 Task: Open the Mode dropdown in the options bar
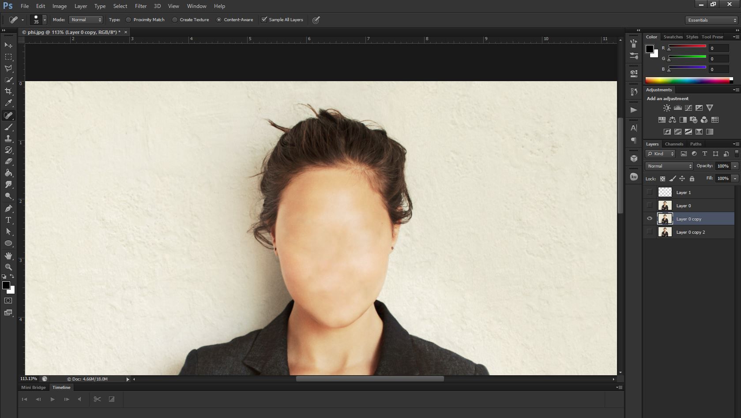pyautogui.click(x=86, y=19)
